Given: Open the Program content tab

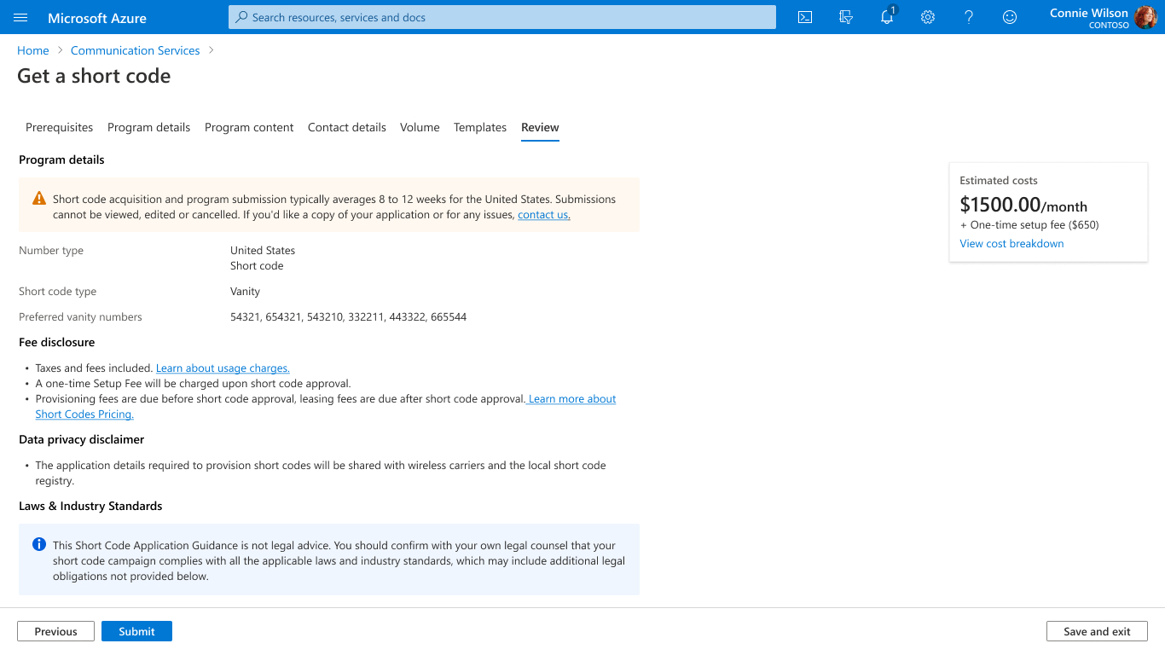Looking at the screenshot, I should 249,127.
